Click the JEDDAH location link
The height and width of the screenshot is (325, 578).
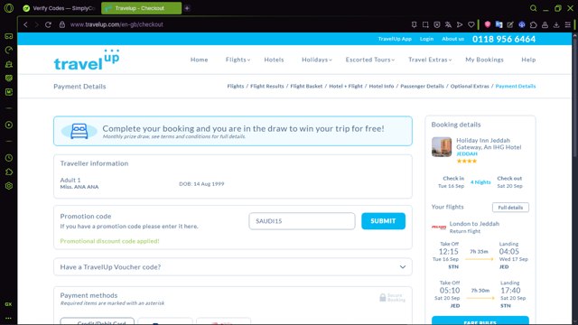tap(467, 154)
